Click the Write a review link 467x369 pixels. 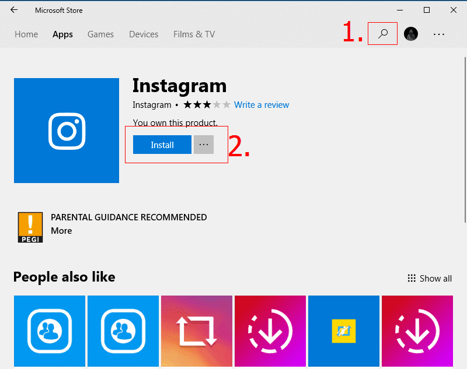click(262, 105)
